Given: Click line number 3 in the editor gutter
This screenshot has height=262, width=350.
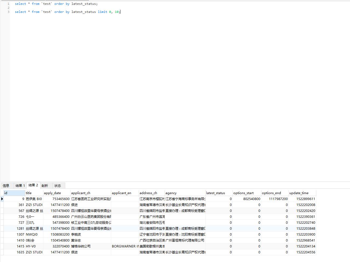Looking at the screenshot, I should (x=8, y=12).
